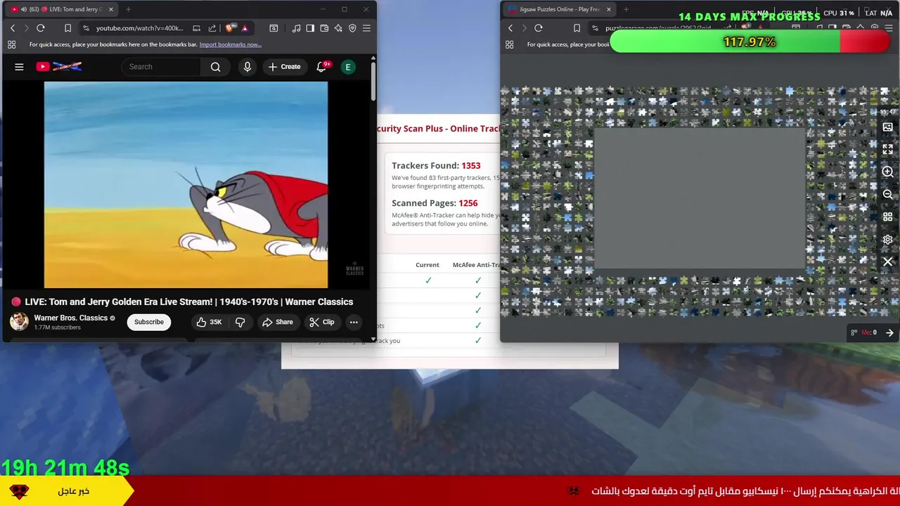Click the Current column header in McAfee window

coord(427,265)
